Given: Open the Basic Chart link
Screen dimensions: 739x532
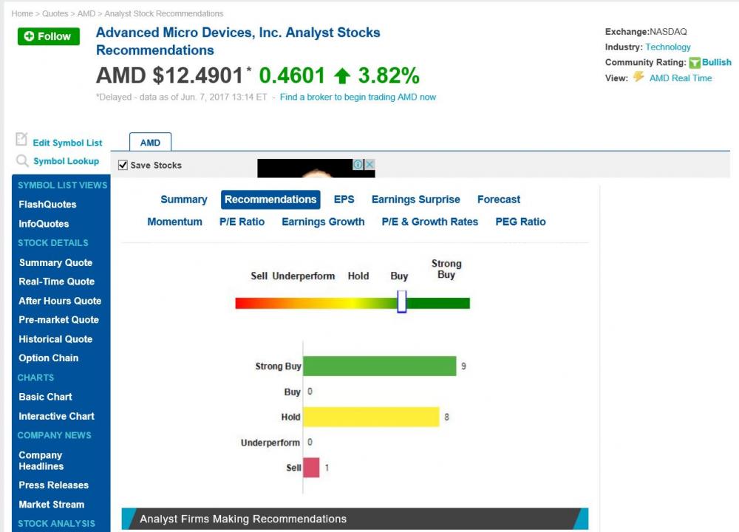Looking at the screenshot, I should click(x=45, y=397).
